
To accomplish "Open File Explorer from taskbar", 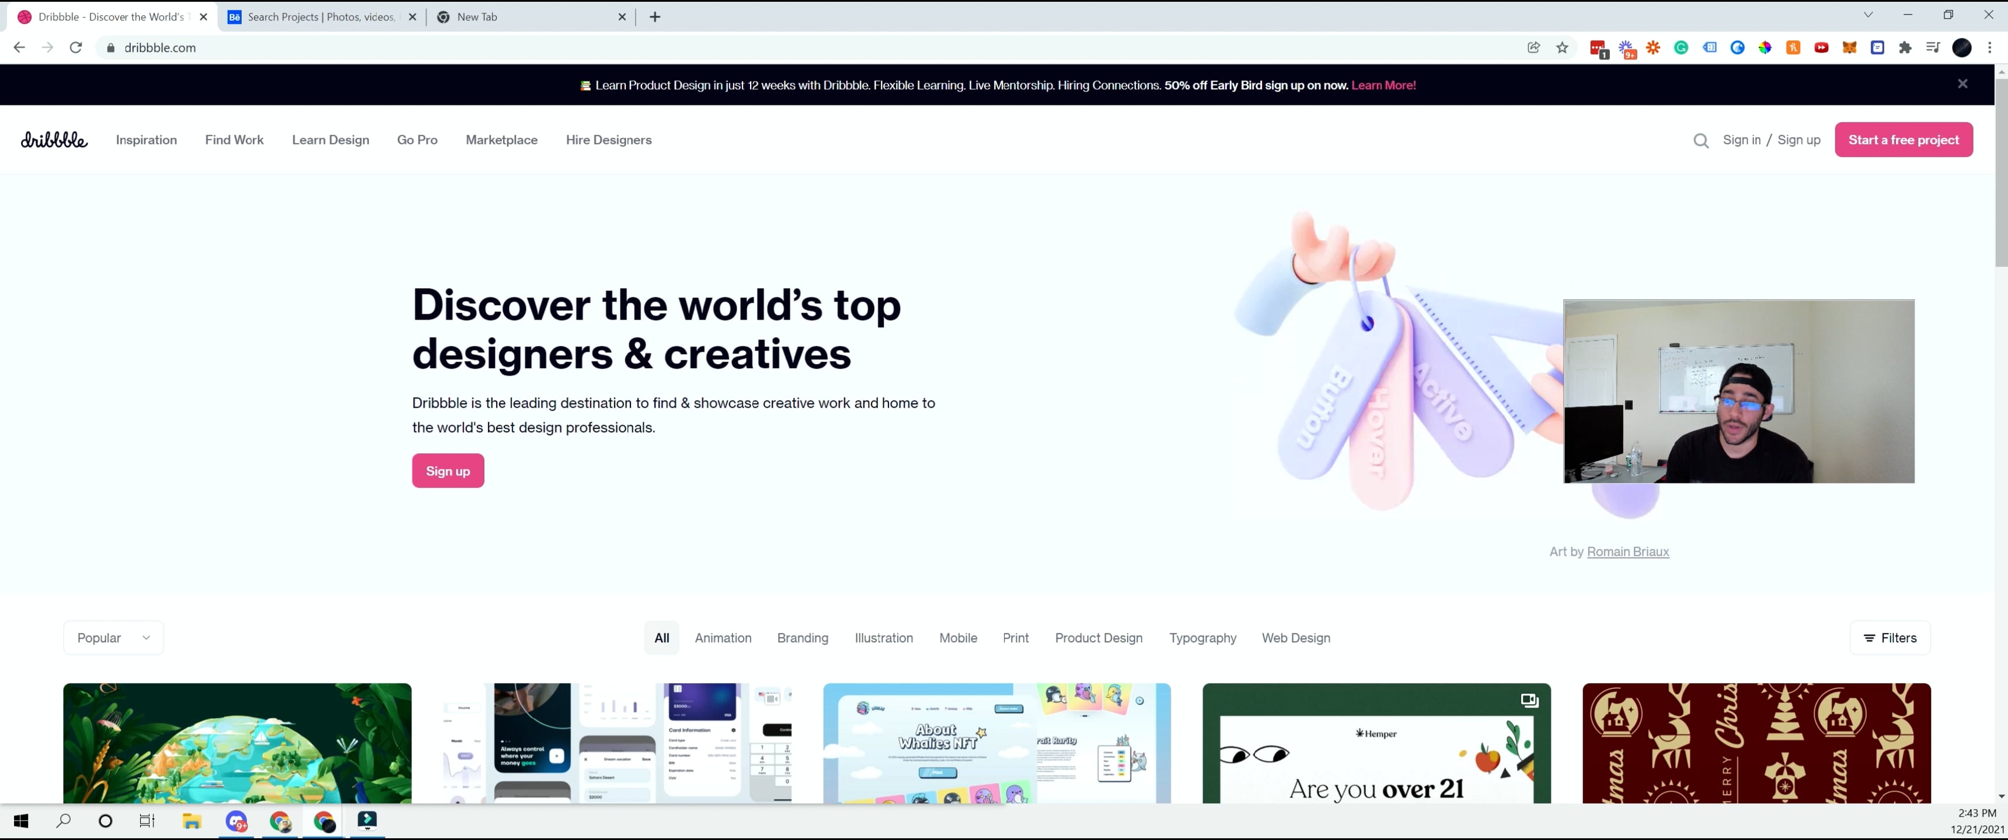I will (192, 821).
